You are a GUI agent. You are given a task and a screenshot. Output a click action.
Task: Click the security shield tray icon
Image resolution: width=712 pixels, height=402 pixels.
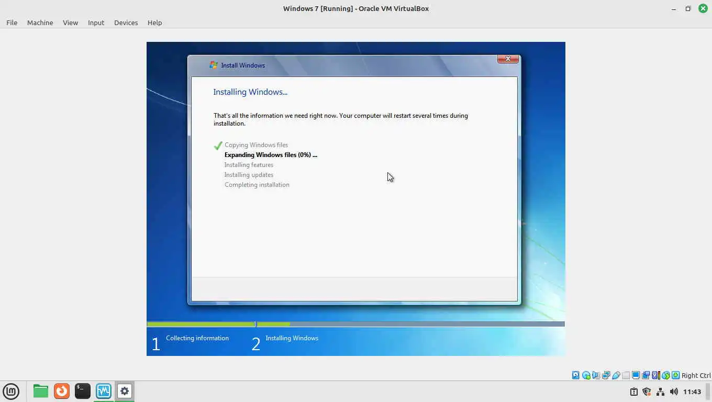pos(647,392)
